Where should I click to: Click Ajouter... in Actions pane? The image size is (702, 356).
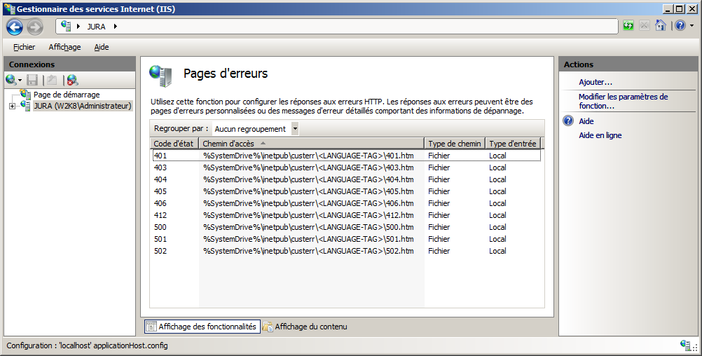[x=596, y=82]
